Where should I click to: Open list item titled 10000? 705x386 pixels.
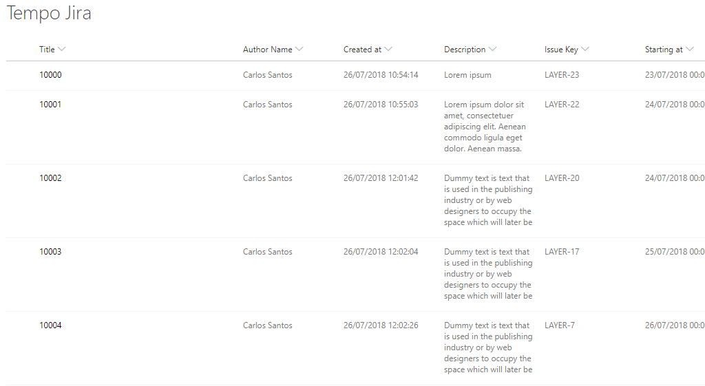click(x=50, y=75)
